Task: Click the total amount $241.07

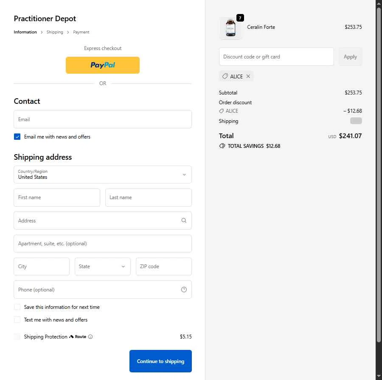Action: [350, 136]
